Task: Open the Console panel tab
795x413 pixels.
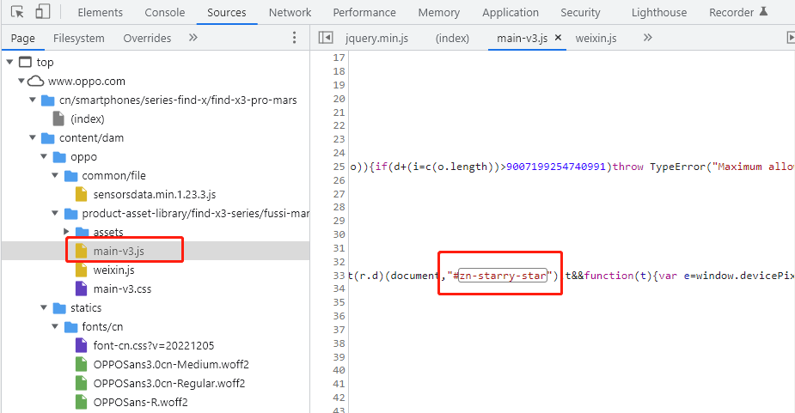Action: click(x=164, y=12)
